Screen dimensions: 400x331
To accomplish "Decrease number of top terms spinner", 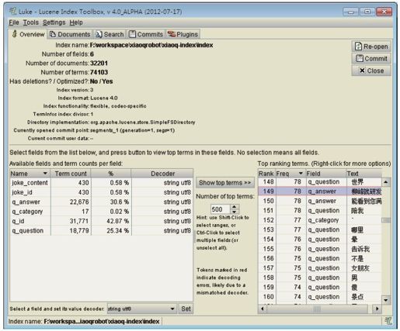I will [x=235, y=212].
